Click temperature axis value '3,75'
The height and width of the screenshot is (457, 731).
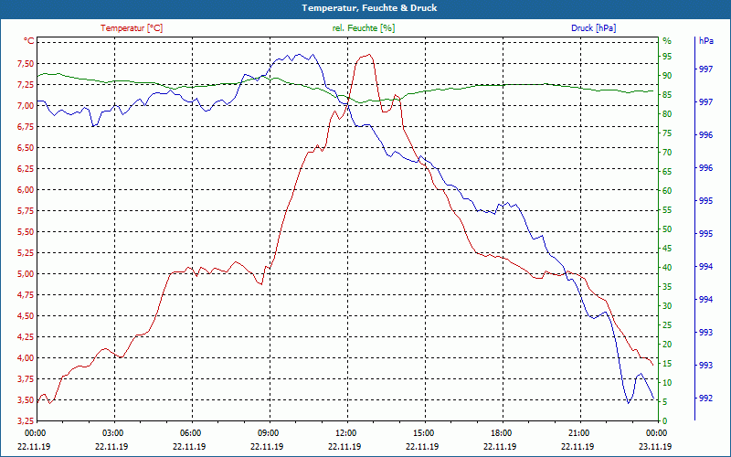[x=26, y=379]
